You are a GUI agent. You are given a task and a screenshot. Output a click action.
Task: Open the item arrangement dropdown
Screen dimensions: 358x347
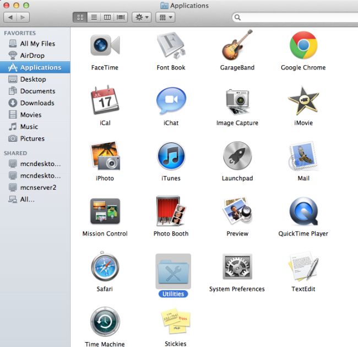[x=165, y=18]
